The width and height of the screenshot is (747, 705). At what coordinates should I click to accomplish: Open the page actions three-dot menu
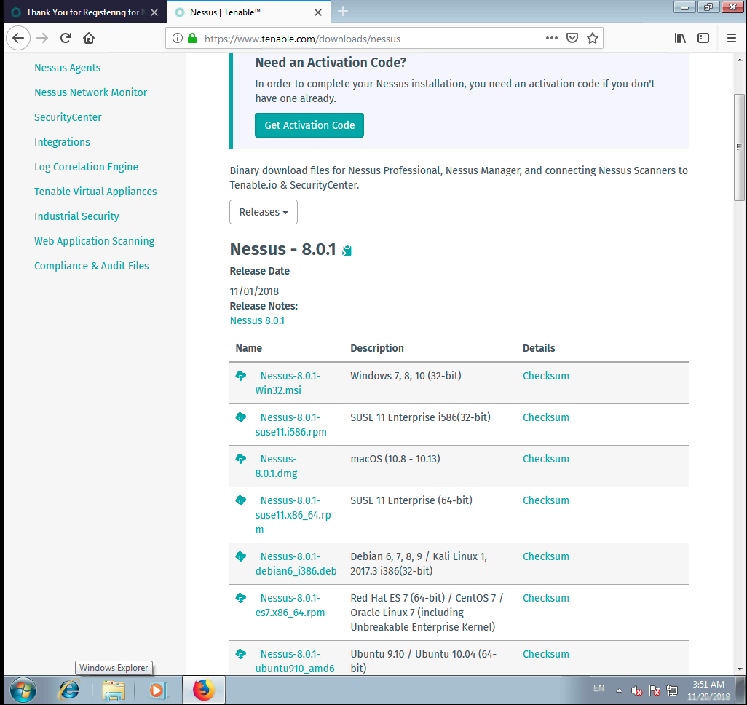click(552, 38)
